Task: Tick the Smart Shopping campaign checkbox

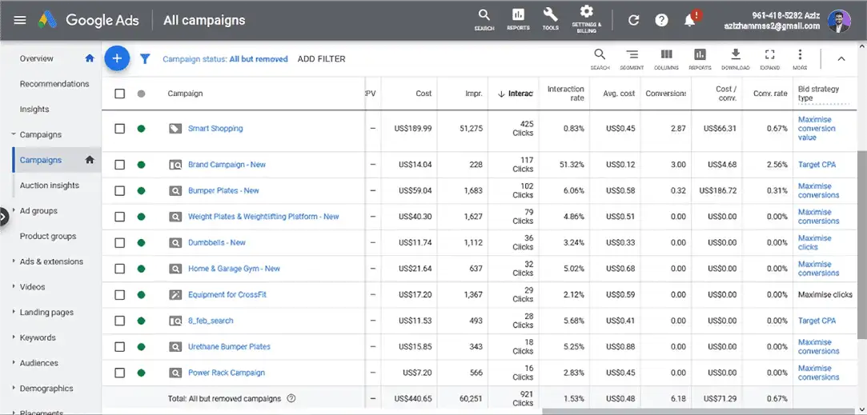Action: click(120, 129)
